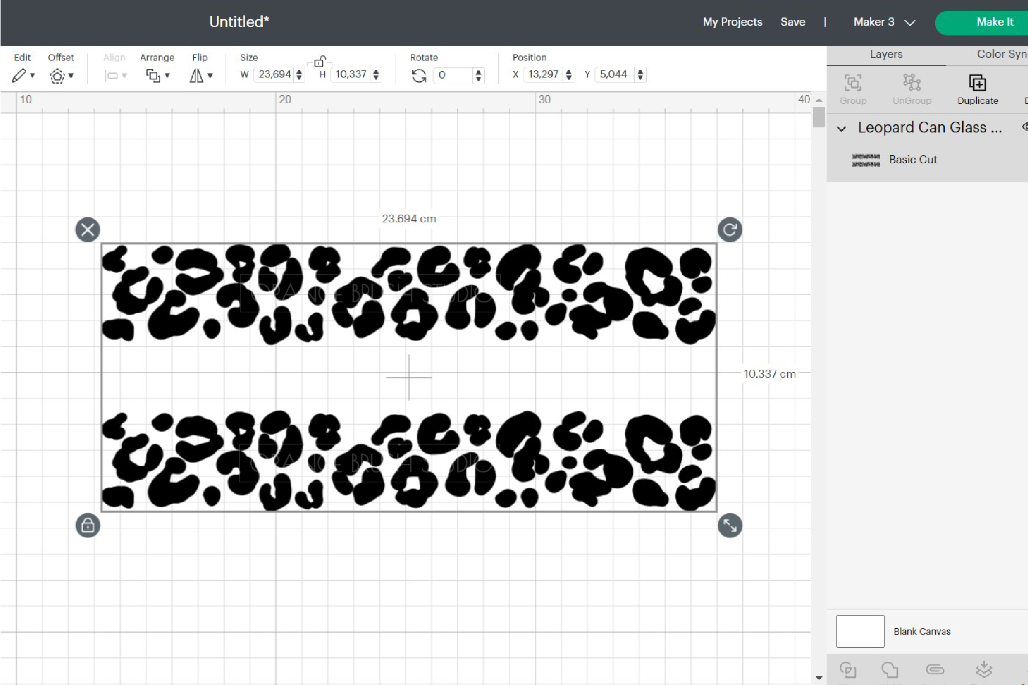The height and width of the screenshot is (685, 1028).
Task: Click My Projects menu item
Action: pos(733,22)
